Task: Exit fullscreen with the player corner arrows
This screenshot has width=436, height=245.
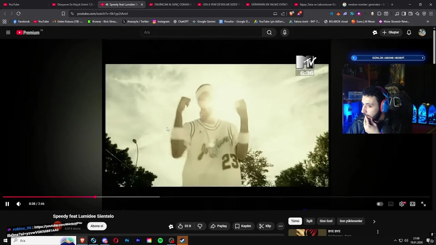Action: tap(423, 204)
